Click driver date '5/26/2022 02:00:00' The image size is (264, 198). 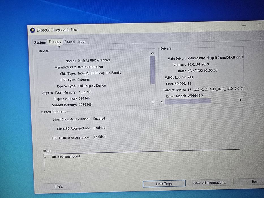(x=202, y=70)
